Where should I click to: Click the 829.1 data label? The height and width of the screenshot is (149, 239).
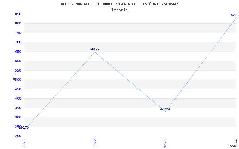click(x=235, y=15)
